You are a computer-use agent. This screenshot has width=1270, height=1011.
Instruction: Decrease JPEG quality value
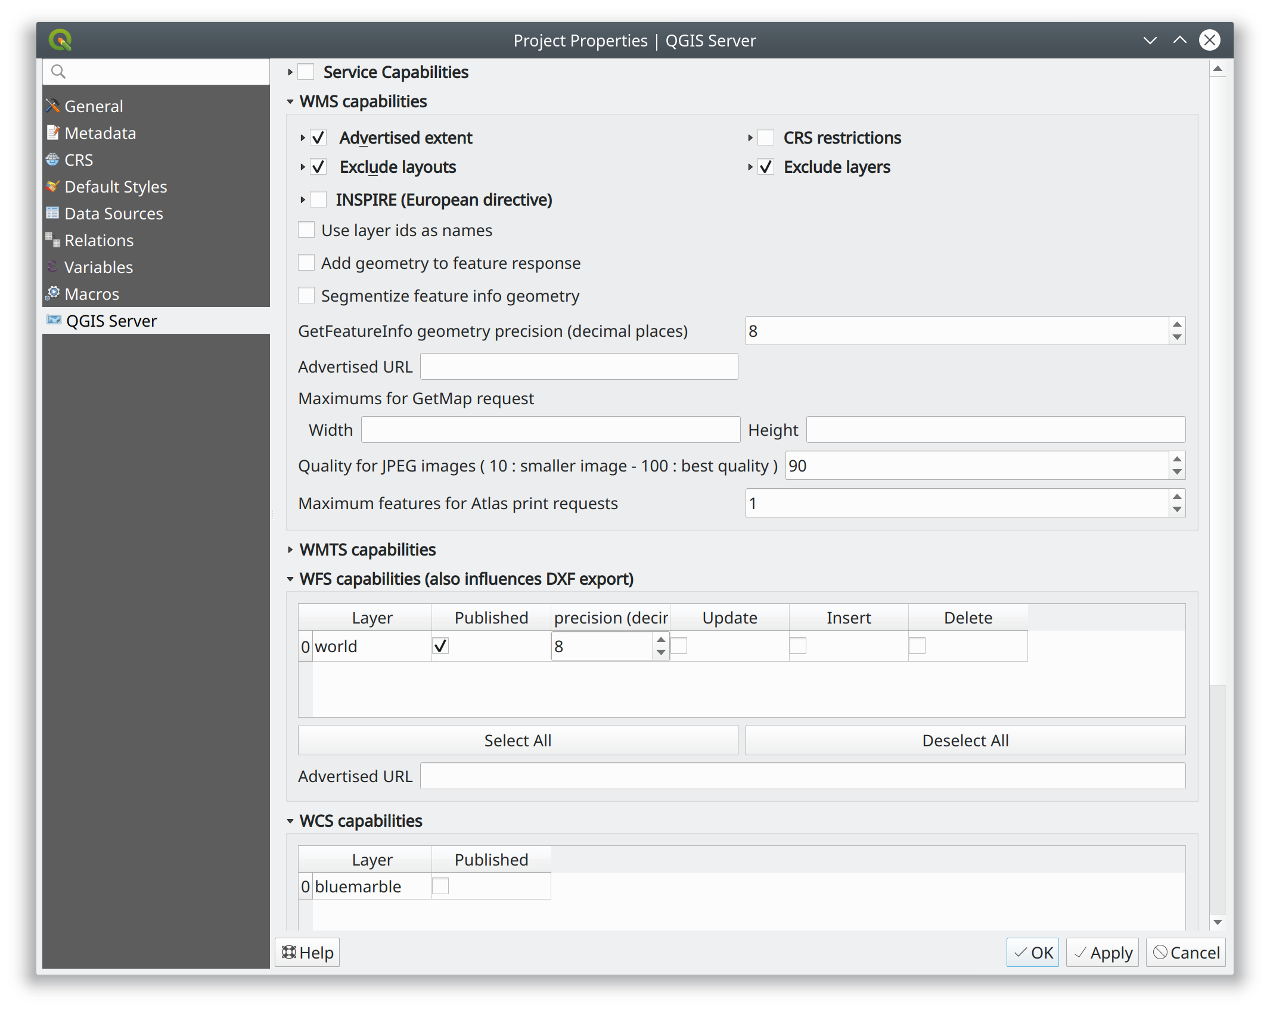[x=1177, y=472]
